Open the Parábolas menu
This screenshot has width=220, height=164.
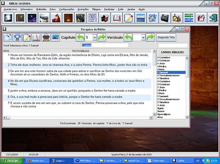pyautogui.click(x=109, y=9)
